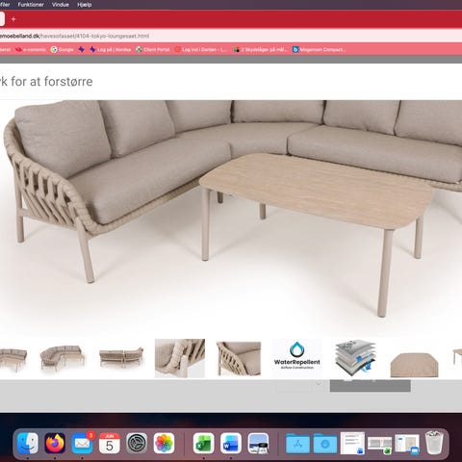Screen dimensions: 462x462
Task: Open Preview from the Dock
Action: (x=259, y=443)
